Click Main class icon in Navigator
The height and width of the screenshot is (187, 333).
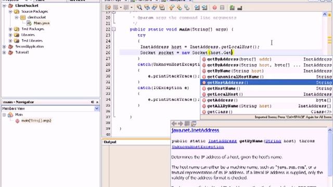[10, 115]
